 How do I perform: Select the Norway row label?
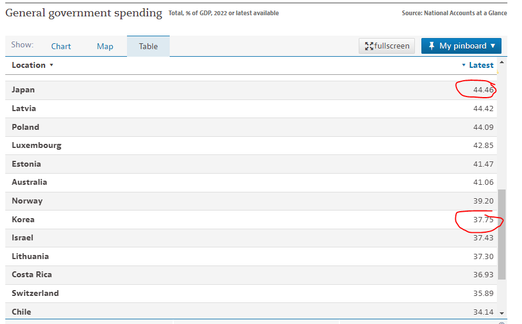(x=27, y=201)
